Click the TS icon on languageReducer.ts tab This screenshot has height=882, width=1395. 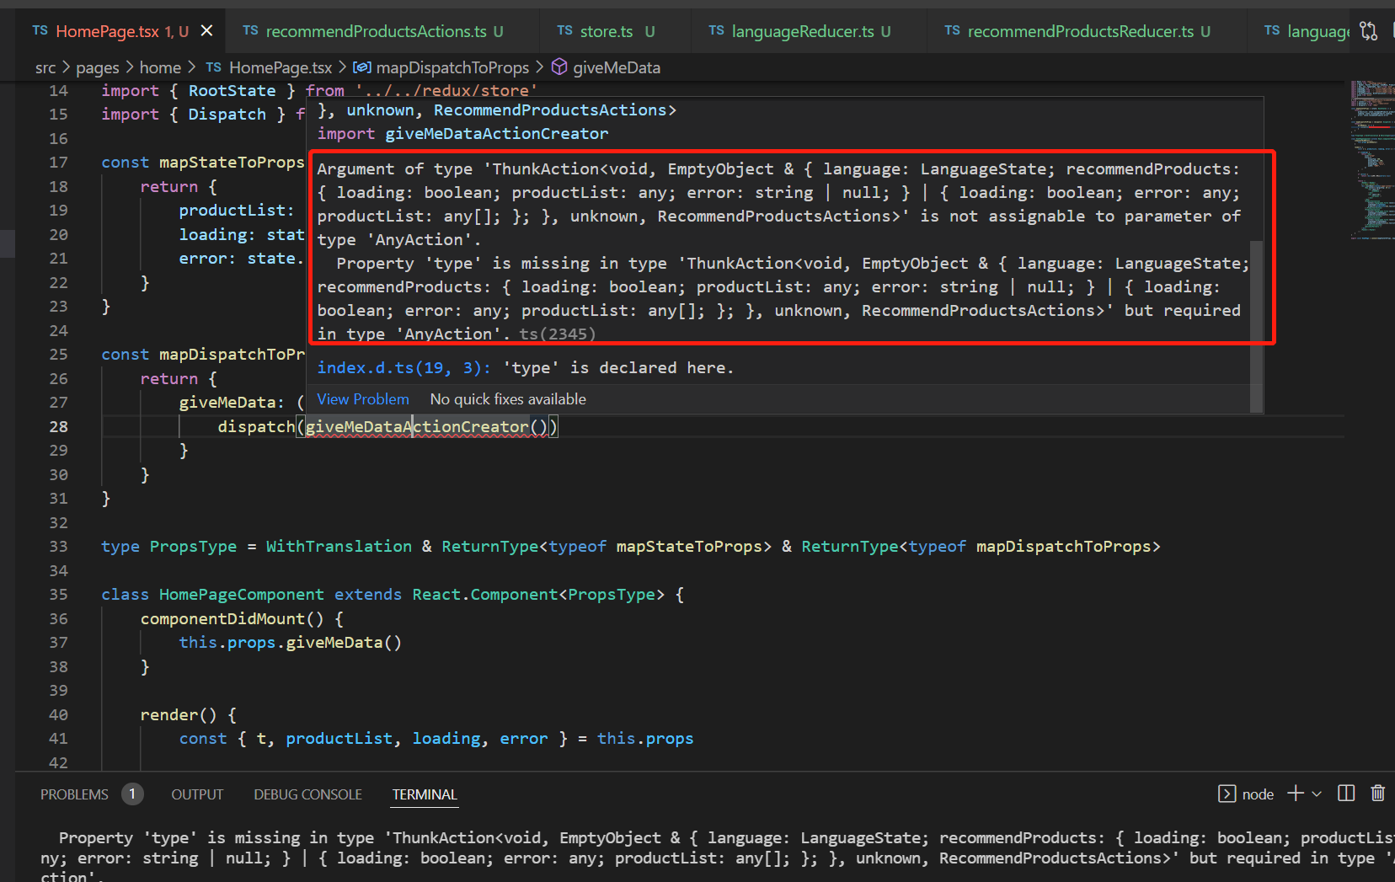[x=716, y=31]
